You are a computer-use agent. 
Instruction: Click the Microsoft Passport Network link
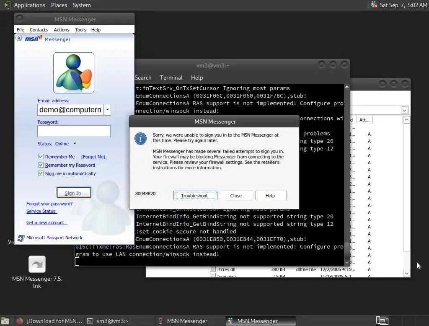pos(54,238)
